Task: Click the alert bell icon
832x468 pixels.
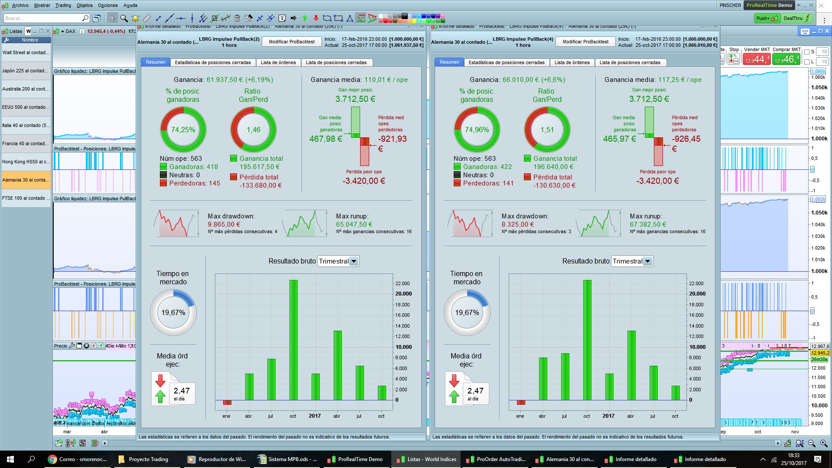Action: (x=135, y=18)
